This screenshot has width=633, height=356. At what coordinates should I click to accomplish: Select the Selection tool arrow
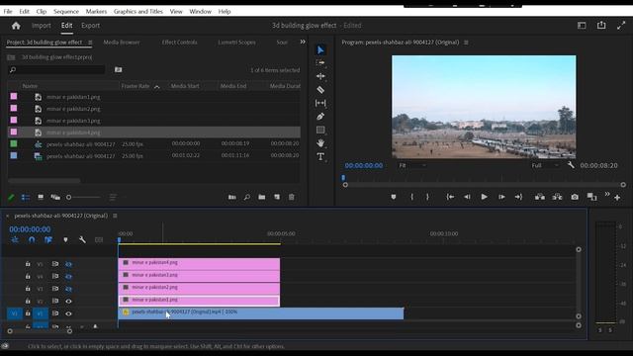[x=320, y=50]
